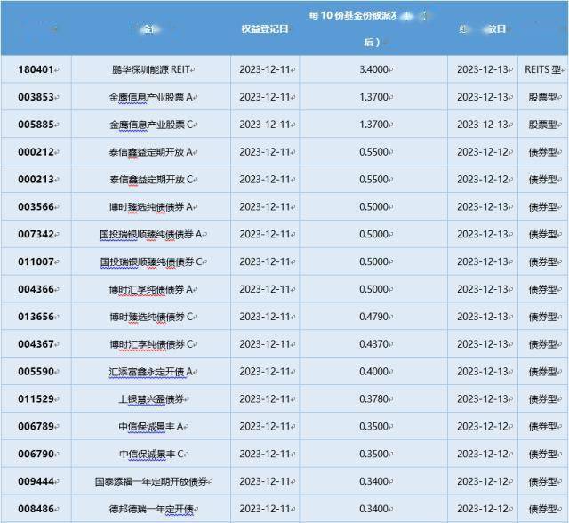Select fund code 007342
This screenshot has width=569, height=523.
[x=36, y=235]
